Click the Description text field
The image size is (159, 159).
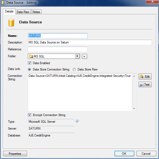coord(90,42)
